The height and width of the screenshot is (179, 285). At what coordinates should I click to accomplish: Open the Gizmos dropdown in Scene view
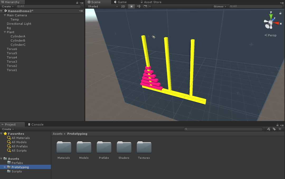[220, 6]
